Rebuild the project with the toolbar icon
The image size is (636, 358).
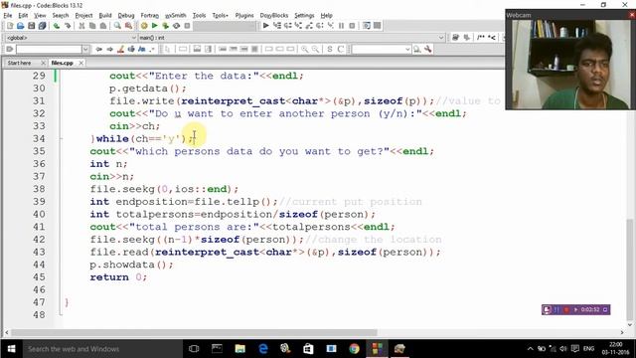tap(177, 26)
